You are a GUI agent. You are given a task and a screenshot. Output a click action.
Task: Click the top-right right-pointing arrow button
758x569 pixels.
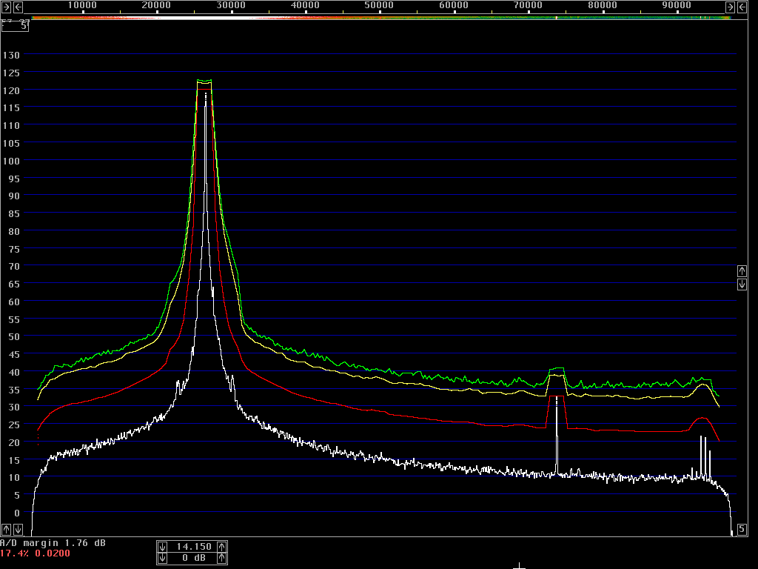(730, 7)
